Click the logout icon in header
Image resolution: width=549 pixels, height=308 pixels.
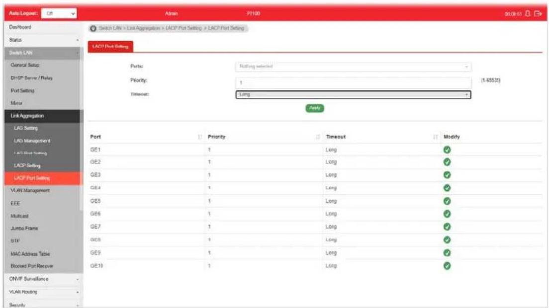[x=538, y=13]
